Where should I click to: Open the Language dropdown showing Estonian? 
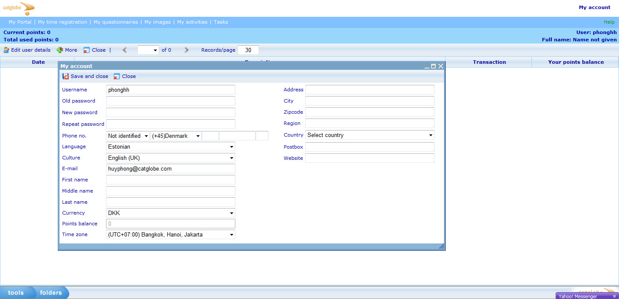coord(171,147)
